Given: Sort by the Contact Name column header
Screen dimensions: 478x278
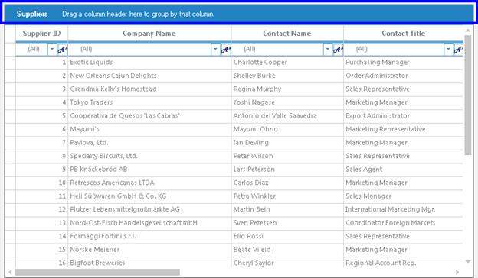Looking at the screenshot, I should (287, 34).
